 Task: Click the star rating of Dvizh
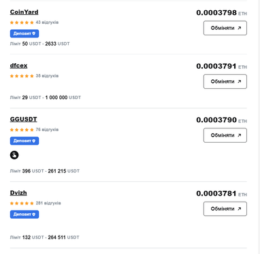[22, 203]
